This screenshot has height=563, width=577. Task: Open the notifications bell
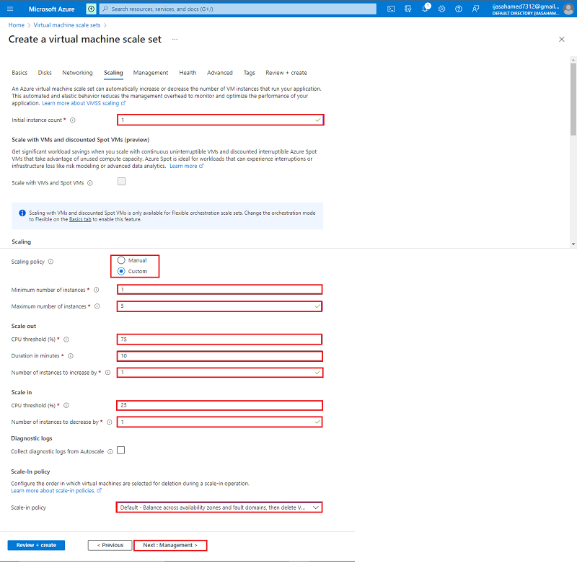(x=425, y=9)
